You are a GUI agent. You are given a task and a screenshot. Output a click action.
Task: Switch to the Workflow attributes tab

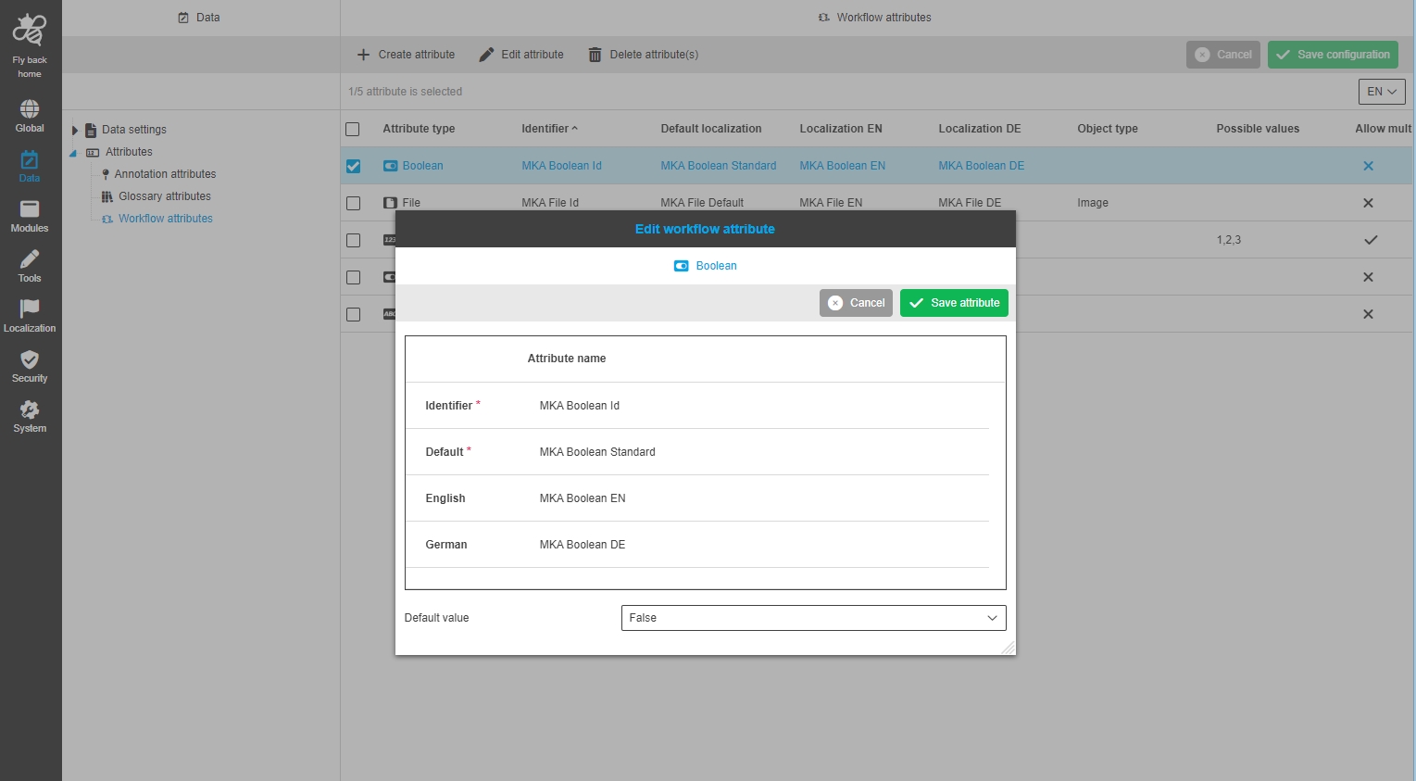[x=876, y=18]
